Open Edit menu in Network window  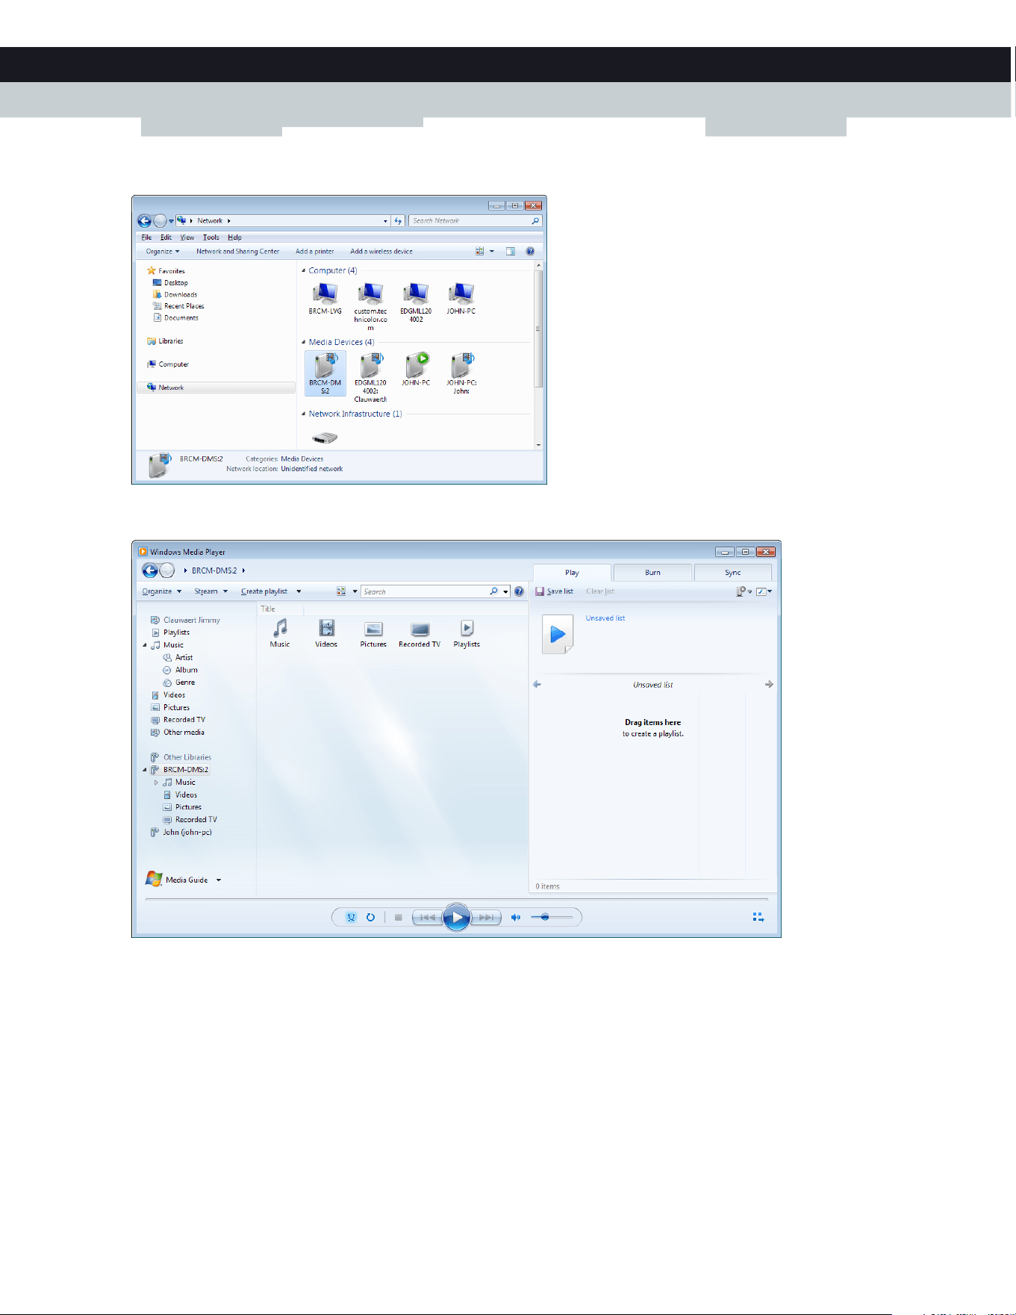pyautogui.click(x=166, y=237)
